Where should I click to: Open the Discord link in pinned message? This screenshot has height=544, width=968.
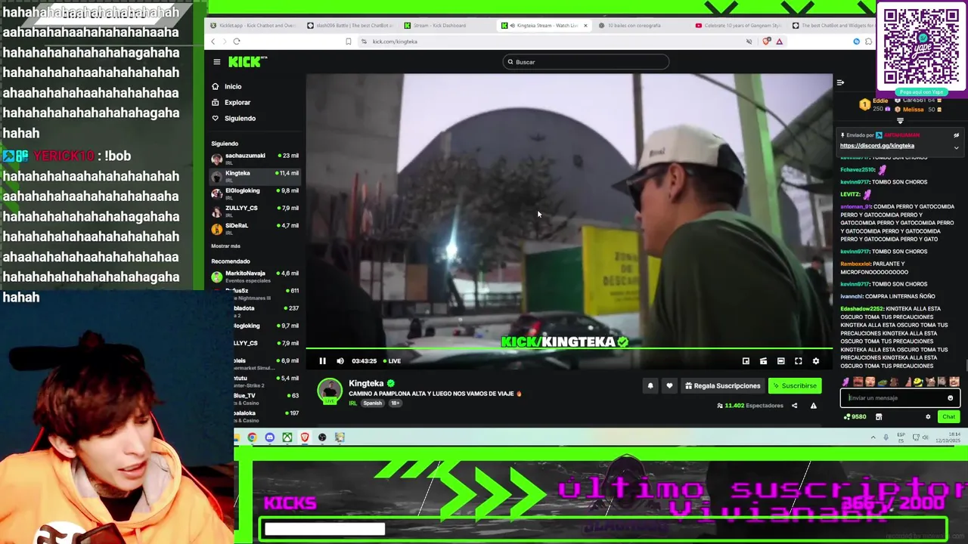[x=877, y=146]
